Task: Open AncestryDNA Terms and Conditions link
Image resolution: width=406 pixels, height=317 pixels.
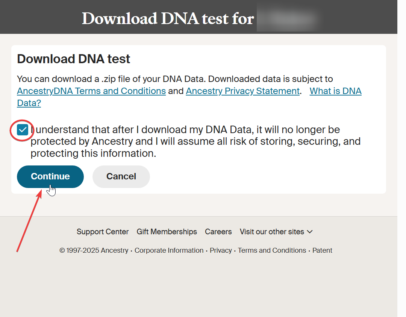Action: pos(91,91)
